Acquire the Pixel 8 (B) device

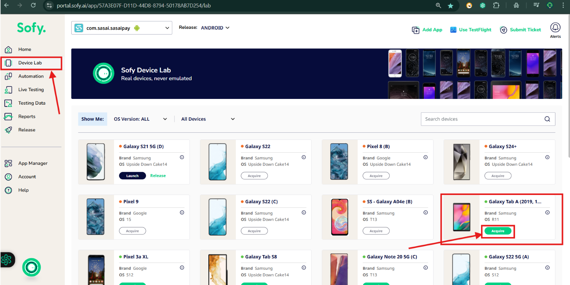(376, 176)
